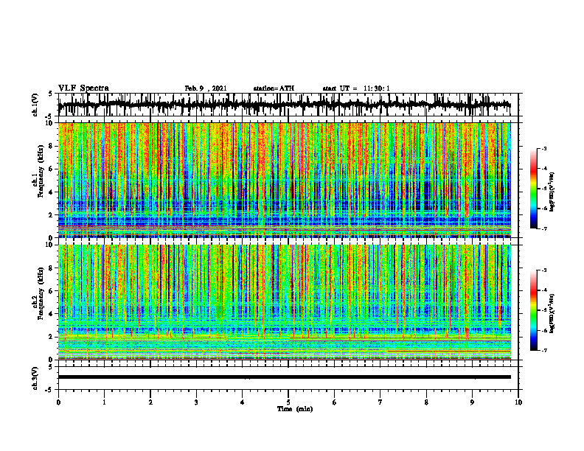Viewport: 584px width, 451px height.
Task: Click the "Time (min)" x-axis label
Action: pos(295,409)
